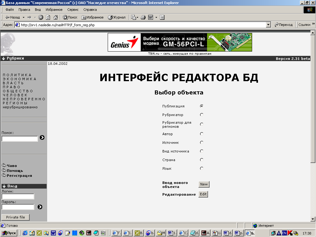Viewport: 316px width, 237px height.
Task: Expand the address bar dropdown
Action: [x=268, y=25]
